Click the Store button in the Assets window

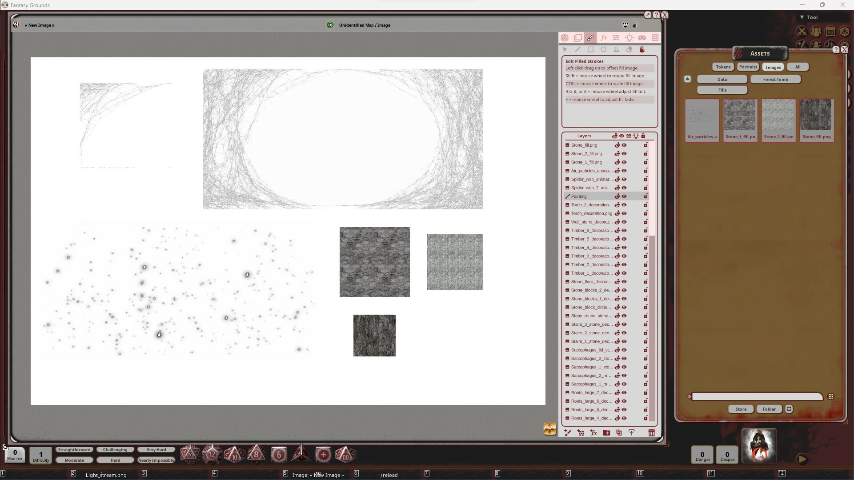740,409
